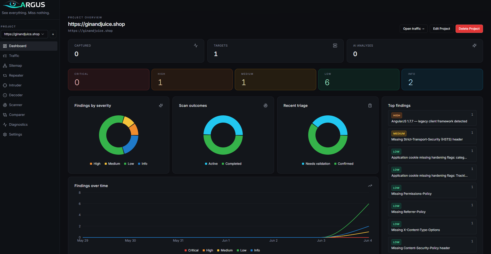
Task: Click the target icon on Targets card
Action: (x=335, y=46)
